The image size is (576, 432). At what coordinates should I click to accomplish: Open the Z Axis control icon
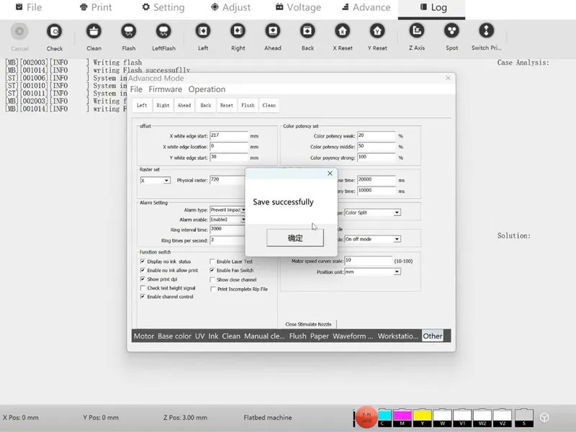[416, 32]
